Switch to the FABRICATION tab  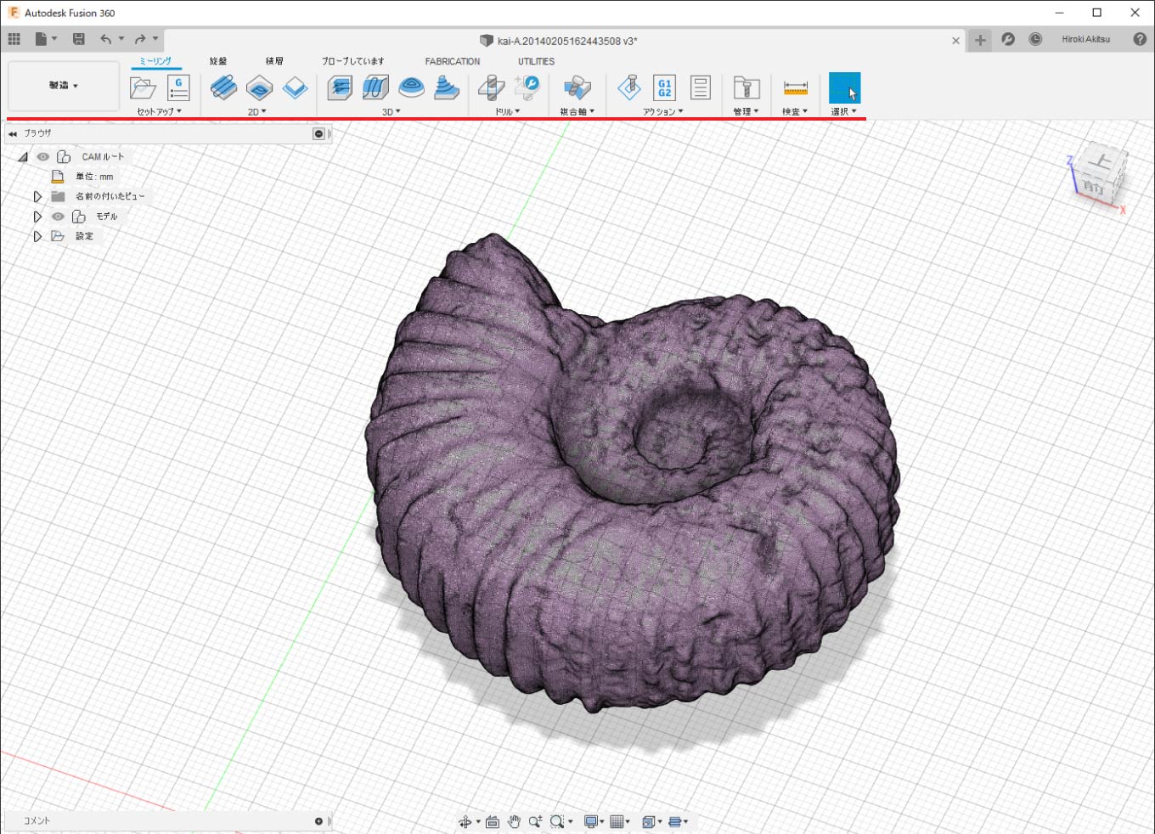pyautogui.click(x=452, y=61)
